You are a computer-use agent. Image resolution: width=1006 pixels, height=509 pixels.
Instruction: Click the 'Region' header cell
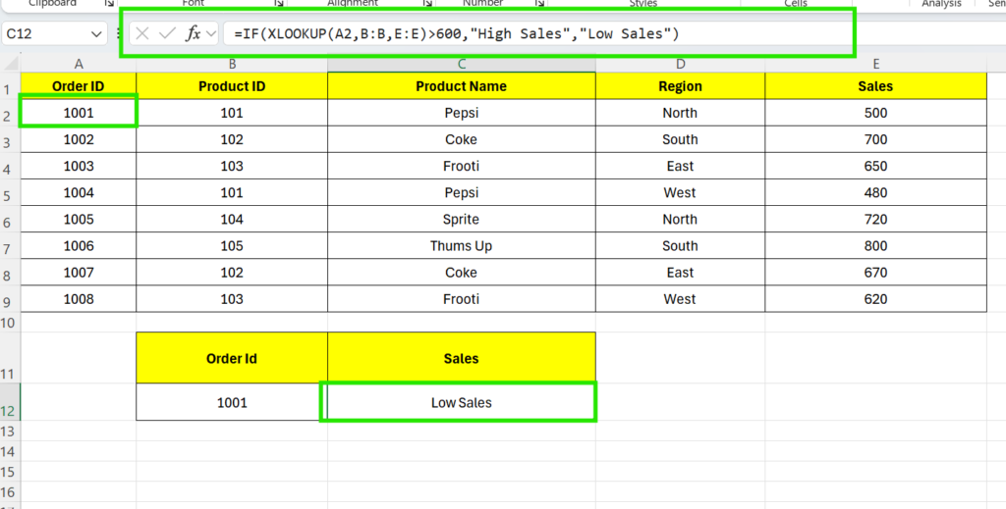[680, 86]
